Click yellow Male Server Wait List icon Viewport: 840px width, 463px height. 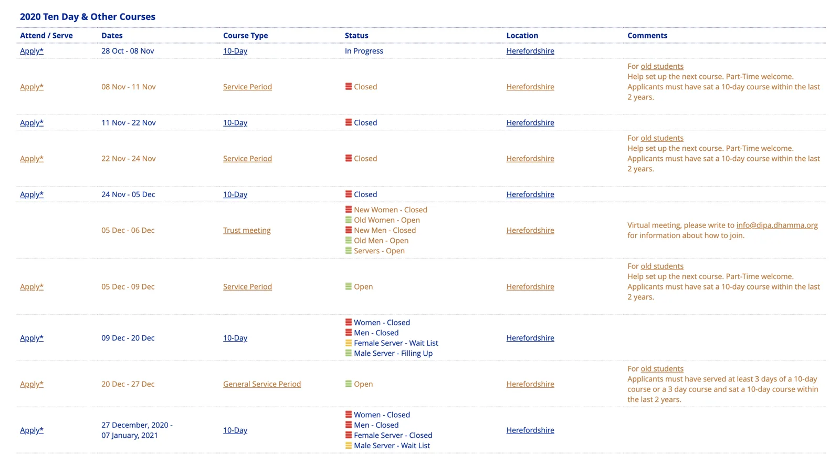pos(348,445)
